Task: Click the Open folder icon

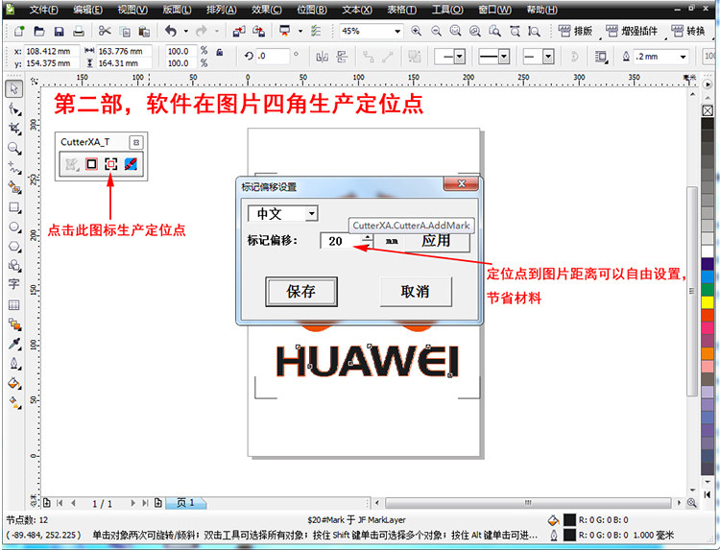Action: tap(39, 31)
